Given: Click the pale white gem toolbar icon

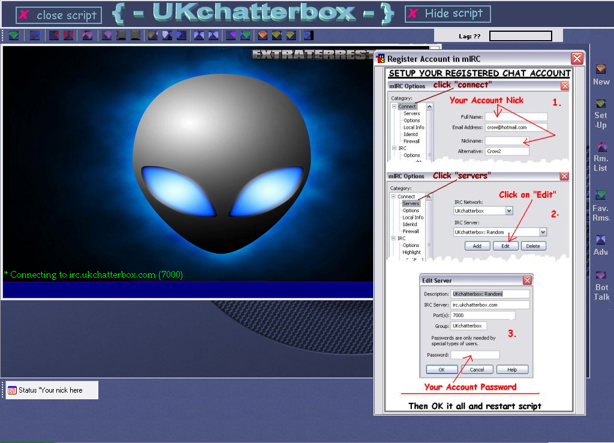Looking at the screenshot, I should [167, 35].
